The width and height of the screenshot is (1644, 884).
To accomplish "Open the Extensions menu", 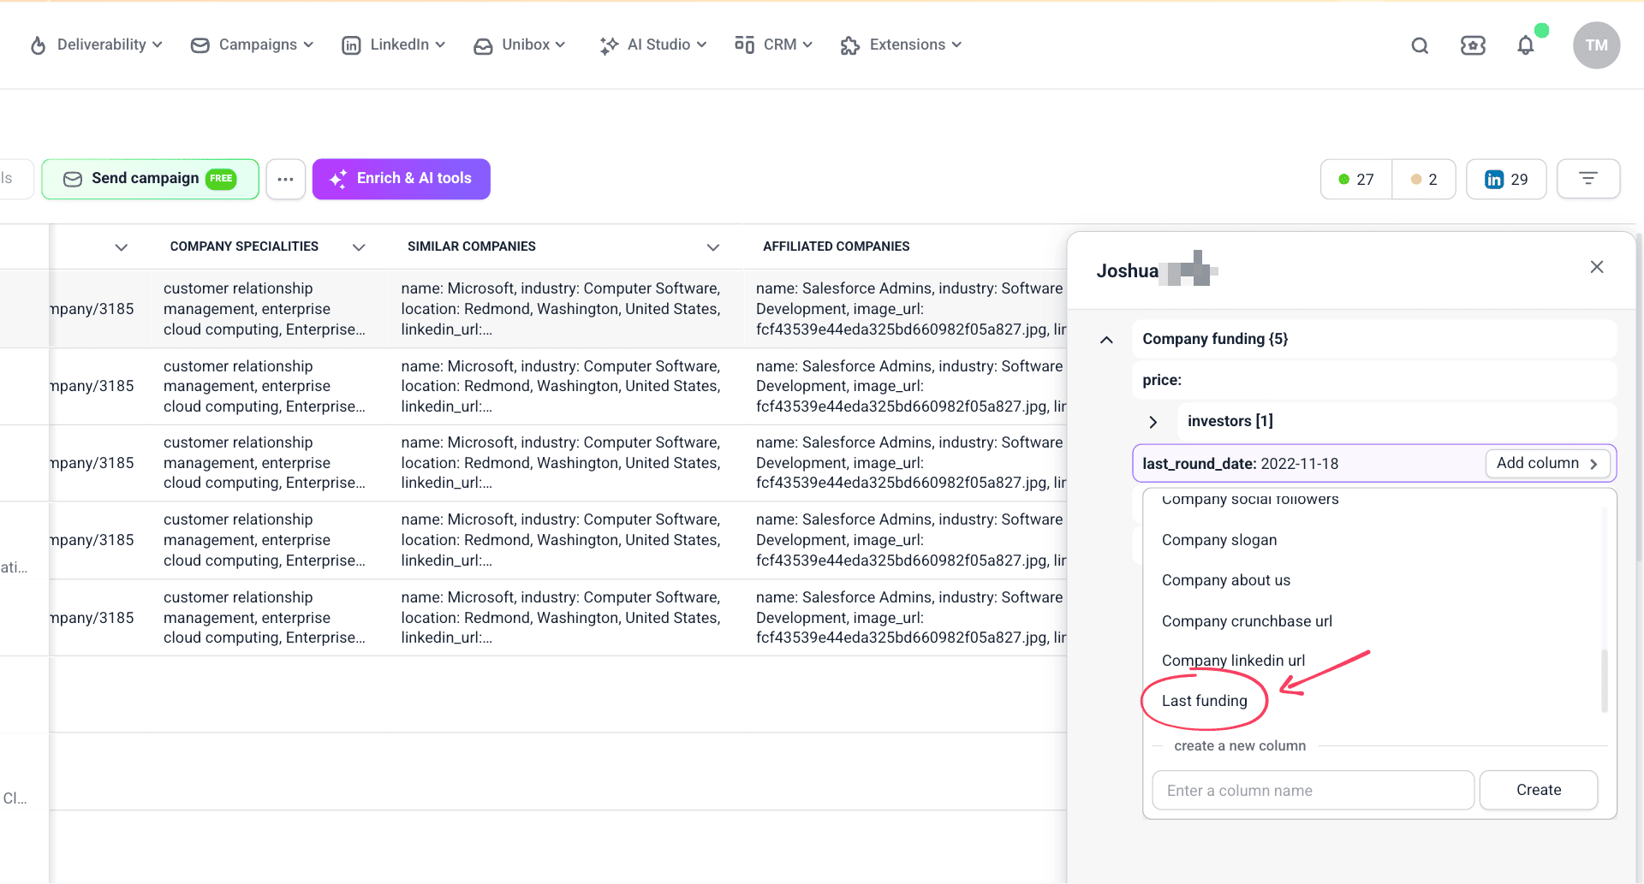I will tap(901, 44).
